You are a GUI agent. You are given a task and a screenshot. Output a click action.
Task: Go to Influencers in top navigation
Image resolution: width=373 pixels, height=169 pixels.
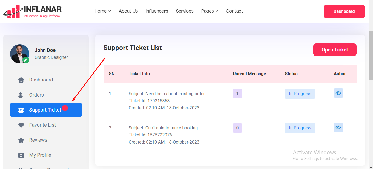click(x=157, y=11)
